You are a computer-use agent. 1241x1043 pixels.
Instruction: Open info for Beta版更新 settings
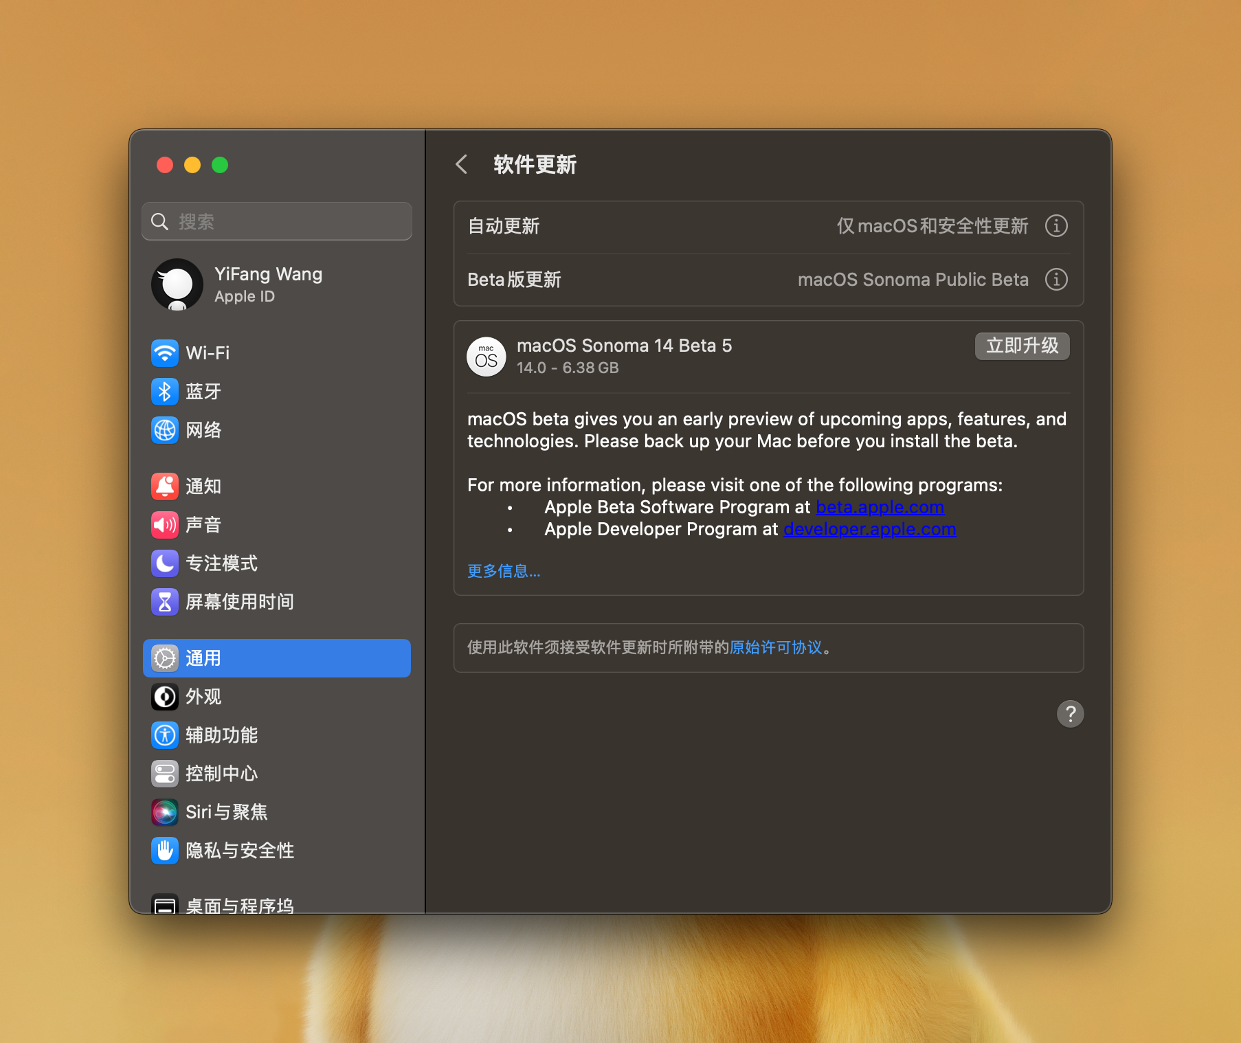(x=1056, y=280)
